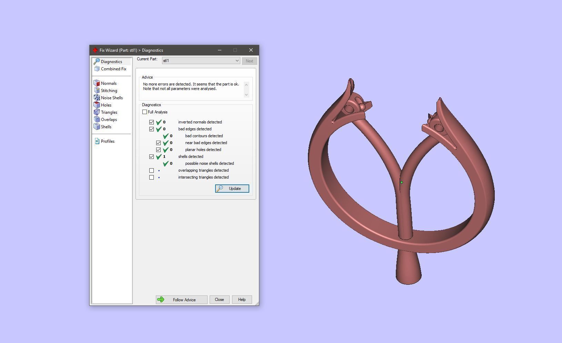562x343 pixels.
Task: Click the 'bad contours detected' label
Action: point(204,136)
